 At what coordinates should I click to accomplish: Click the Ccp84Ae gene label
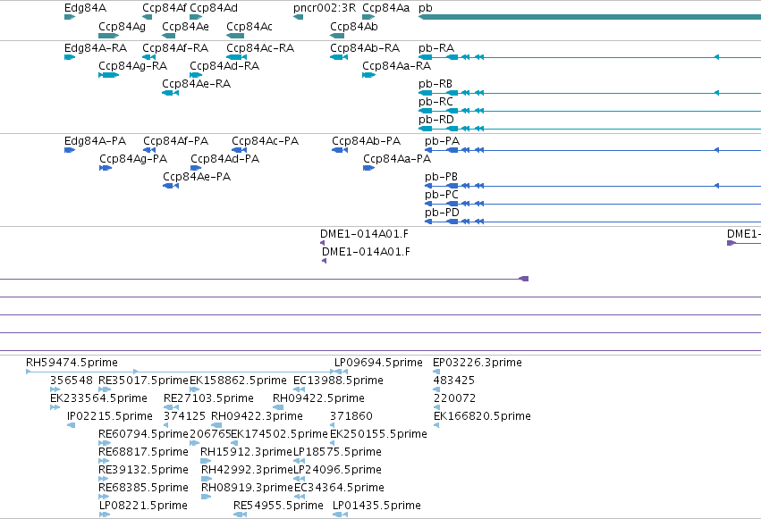pos(185,27)
